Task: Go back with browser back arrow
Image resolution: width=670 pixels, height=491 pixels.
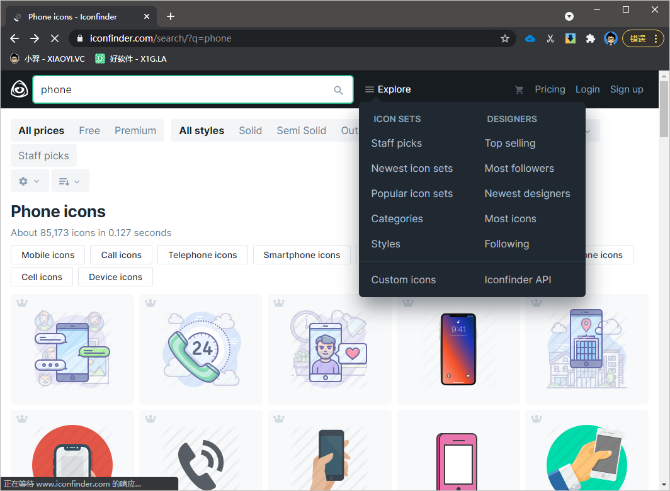Action: tap(14, 38)
